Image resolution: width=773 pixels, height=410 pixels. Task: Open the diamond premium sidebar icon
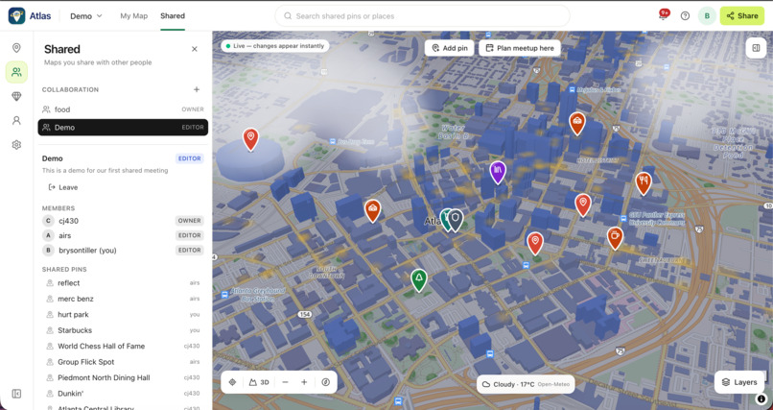pos(16,96)
